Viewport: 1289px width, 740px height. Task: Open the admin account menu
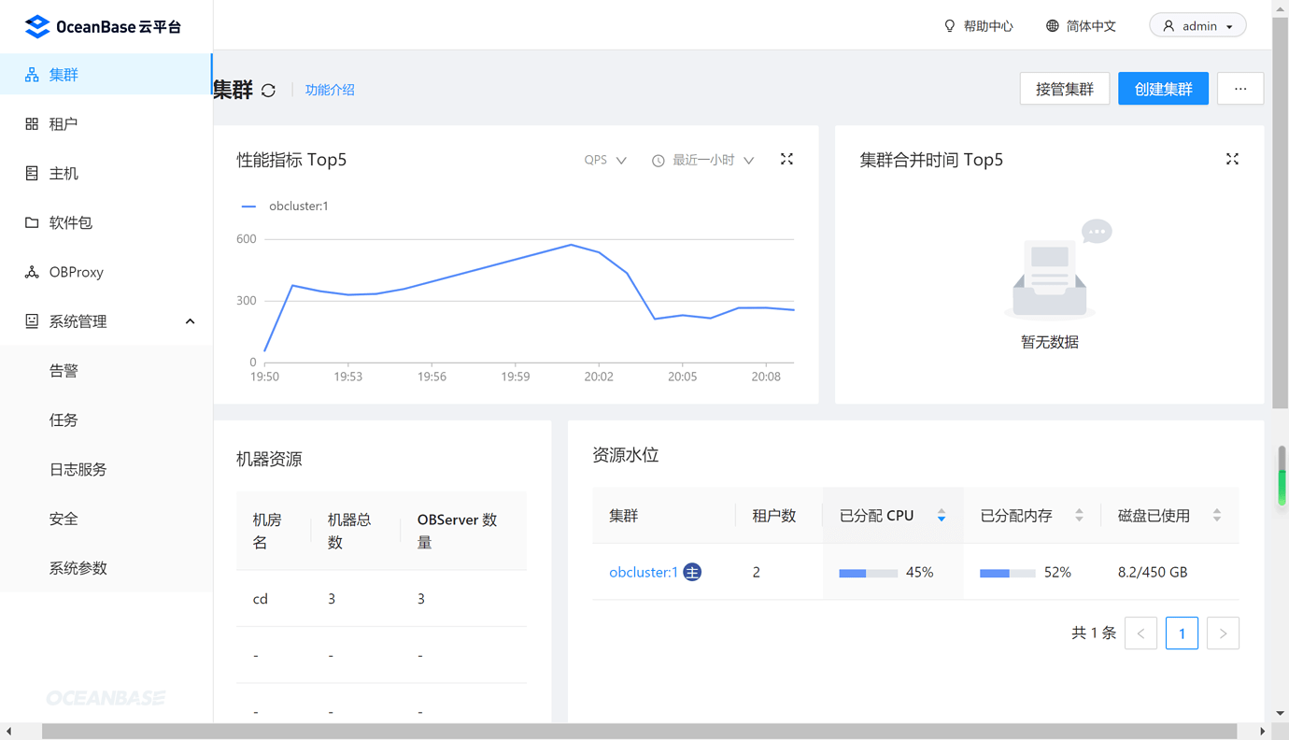[x=1197, y=24]
